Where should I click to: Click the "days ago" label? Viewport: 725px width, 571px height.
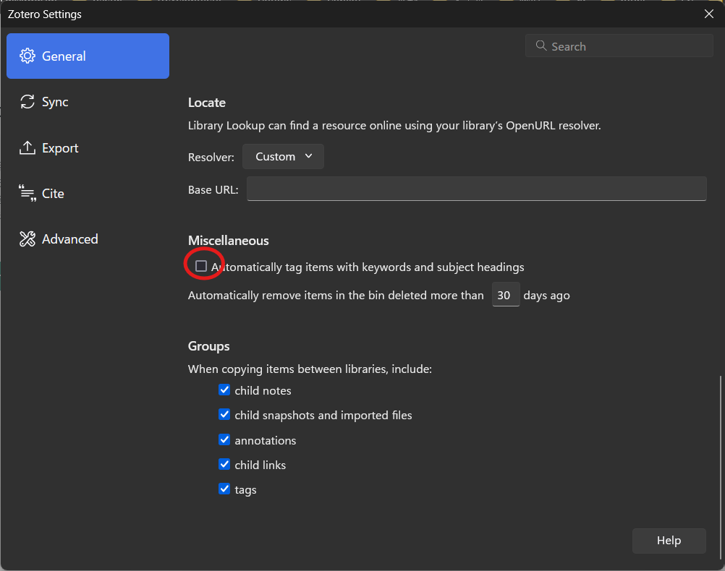click(546, 295)
